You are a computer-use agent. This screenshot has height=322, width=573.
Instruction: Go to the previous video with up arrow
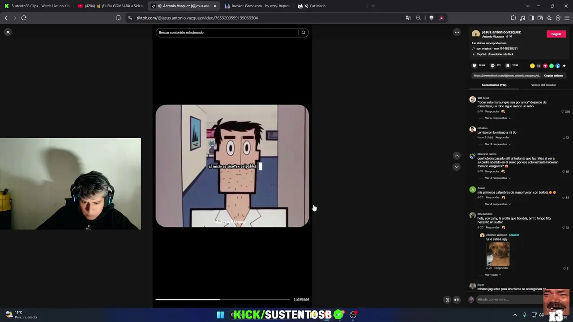pyautogui.click(x=457, y=156)
